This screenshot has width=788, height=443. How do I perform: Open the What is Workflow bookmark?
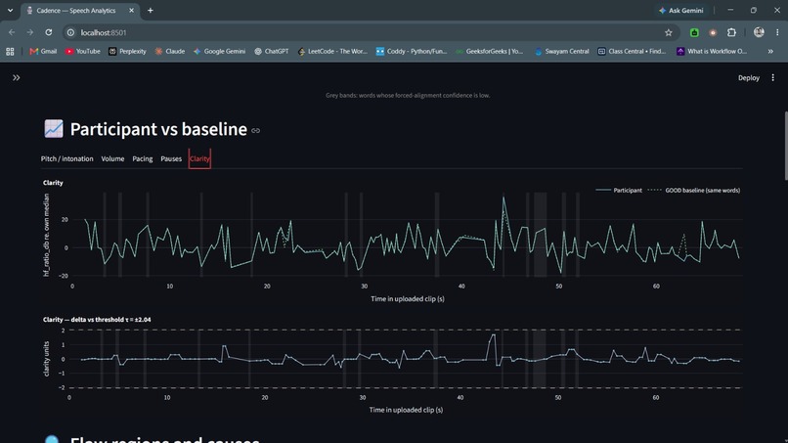click(x=712, y=51)
